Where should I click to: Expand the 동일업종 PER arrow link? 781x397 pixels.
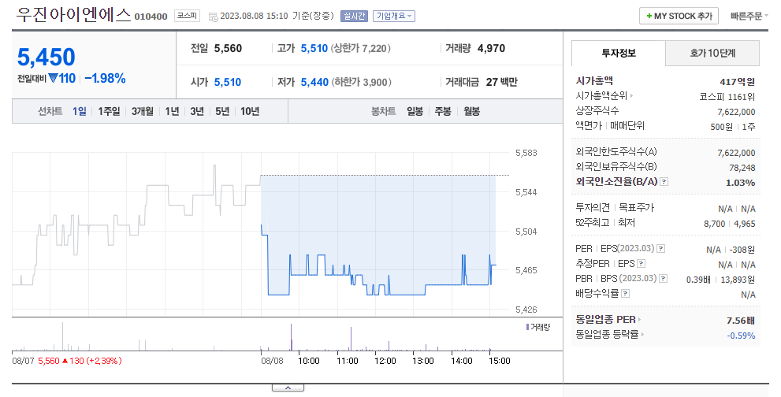click(x=639, y=319)
